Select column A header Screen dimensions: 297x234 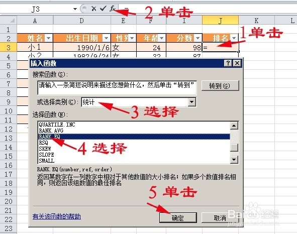click(35, 20)
